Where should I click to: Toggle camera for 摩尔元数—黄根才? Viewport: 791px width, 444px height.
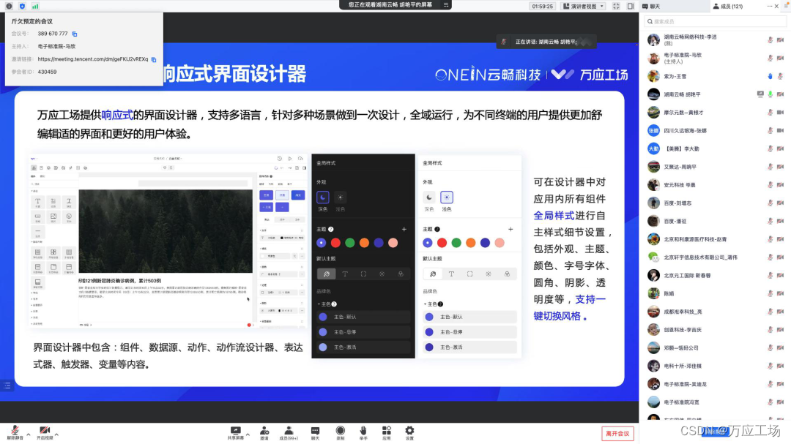coord(781,113)
